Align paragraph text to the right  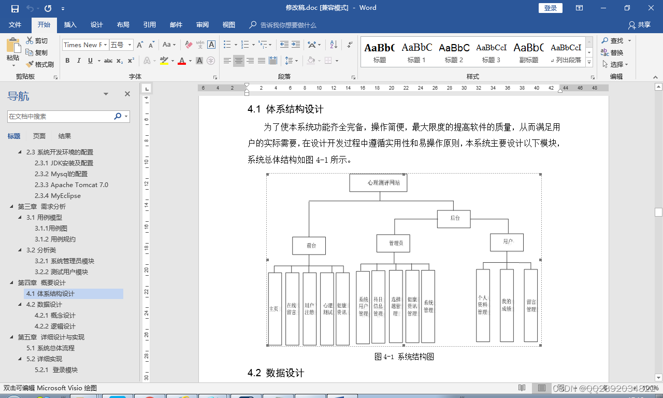pyautogui.click(x=250, y=61)
